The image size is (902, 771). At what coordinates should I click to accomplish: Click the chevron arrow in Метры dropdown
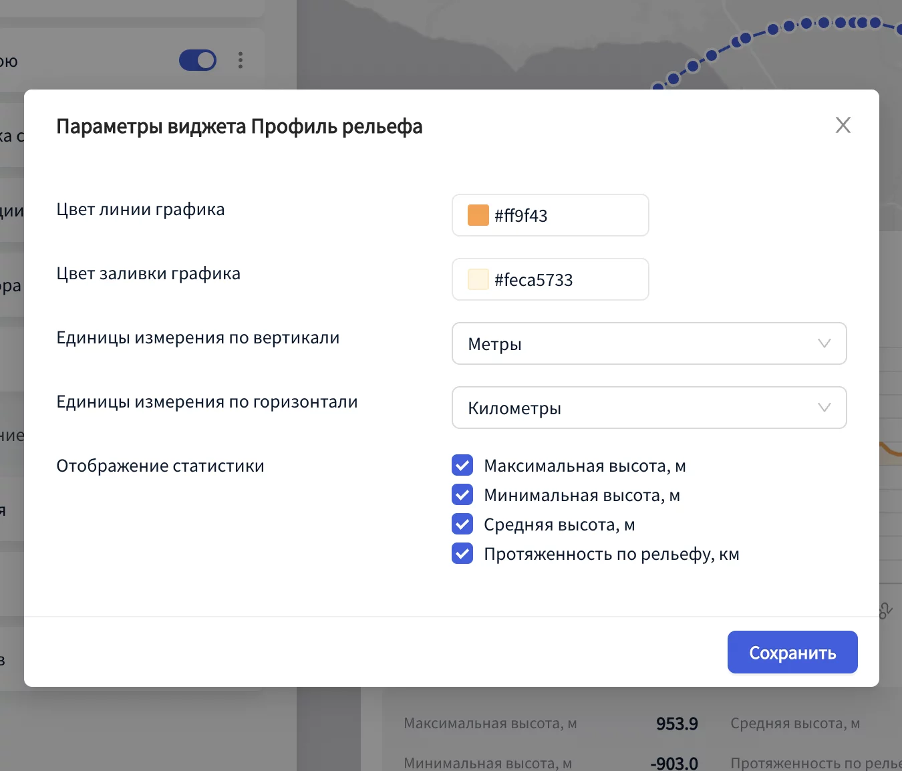pyautogui.click(x=824, y=343)
